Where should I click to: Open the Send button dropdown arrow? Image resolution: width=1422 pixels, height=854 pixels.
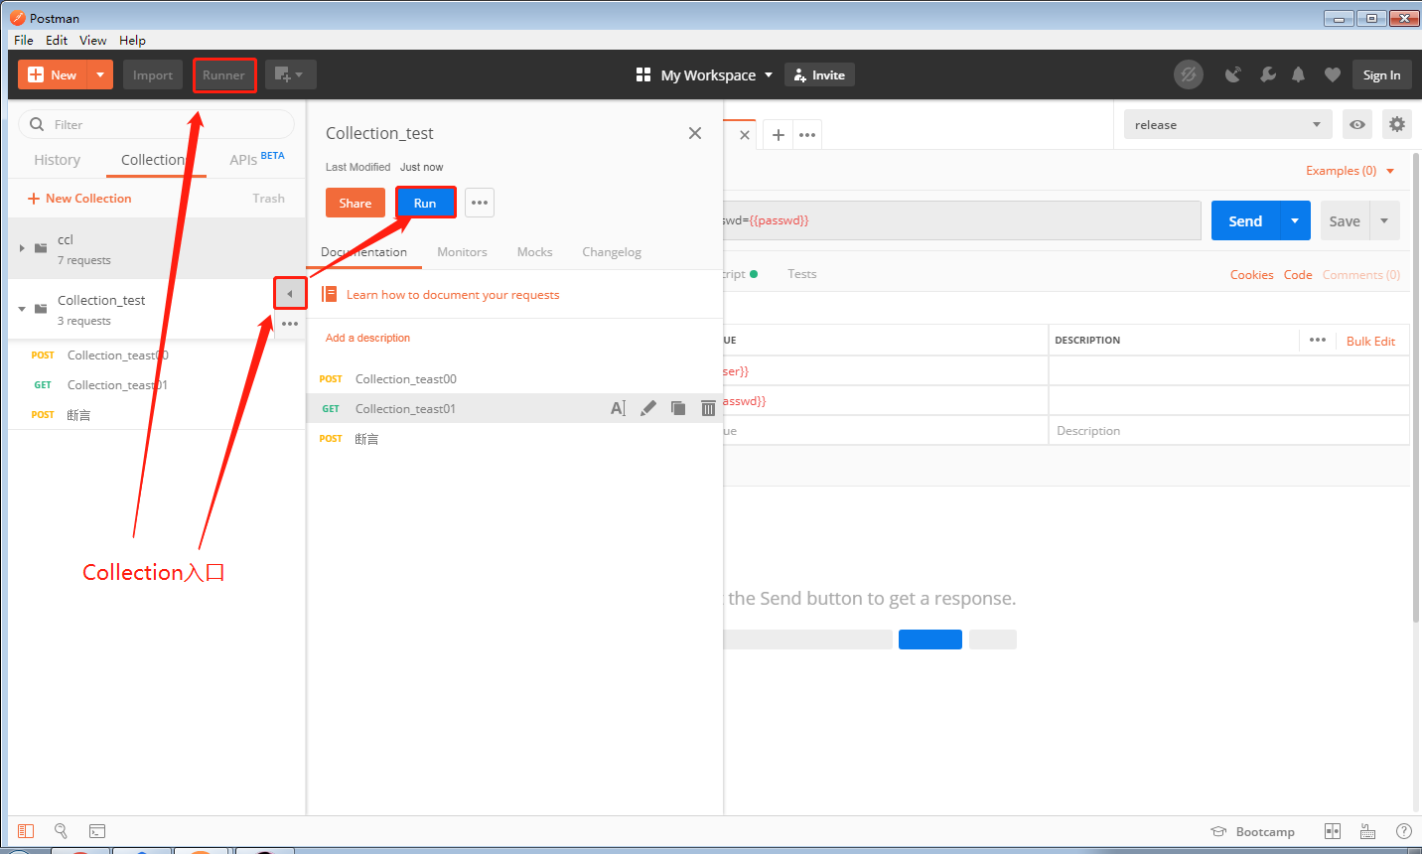pos(1295,220)
